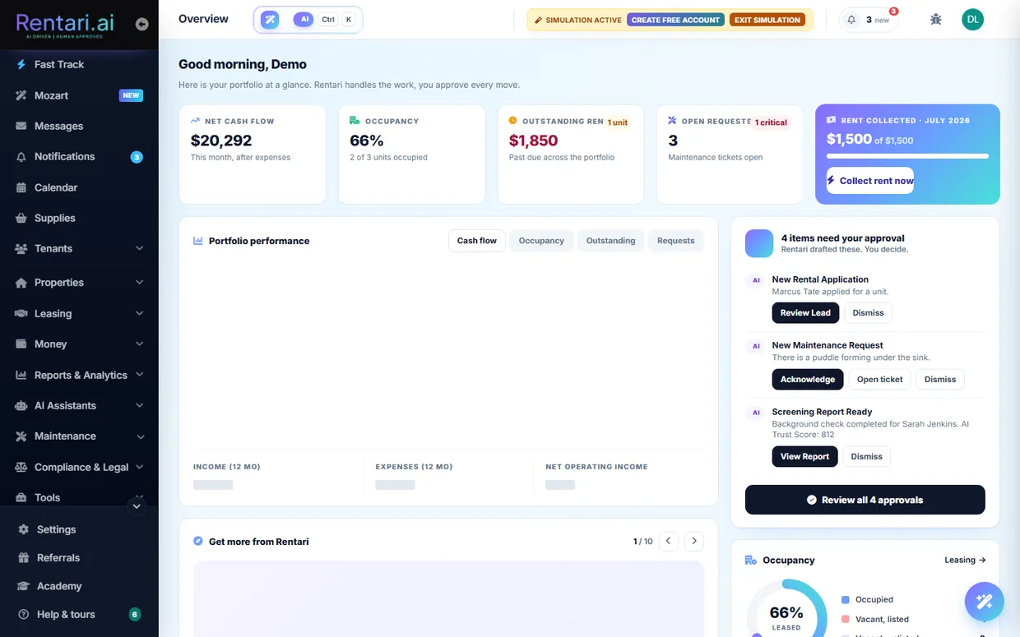1020x637 pixels.
Task: Open the DL user avatar menu
Action: tap(972, 20)
